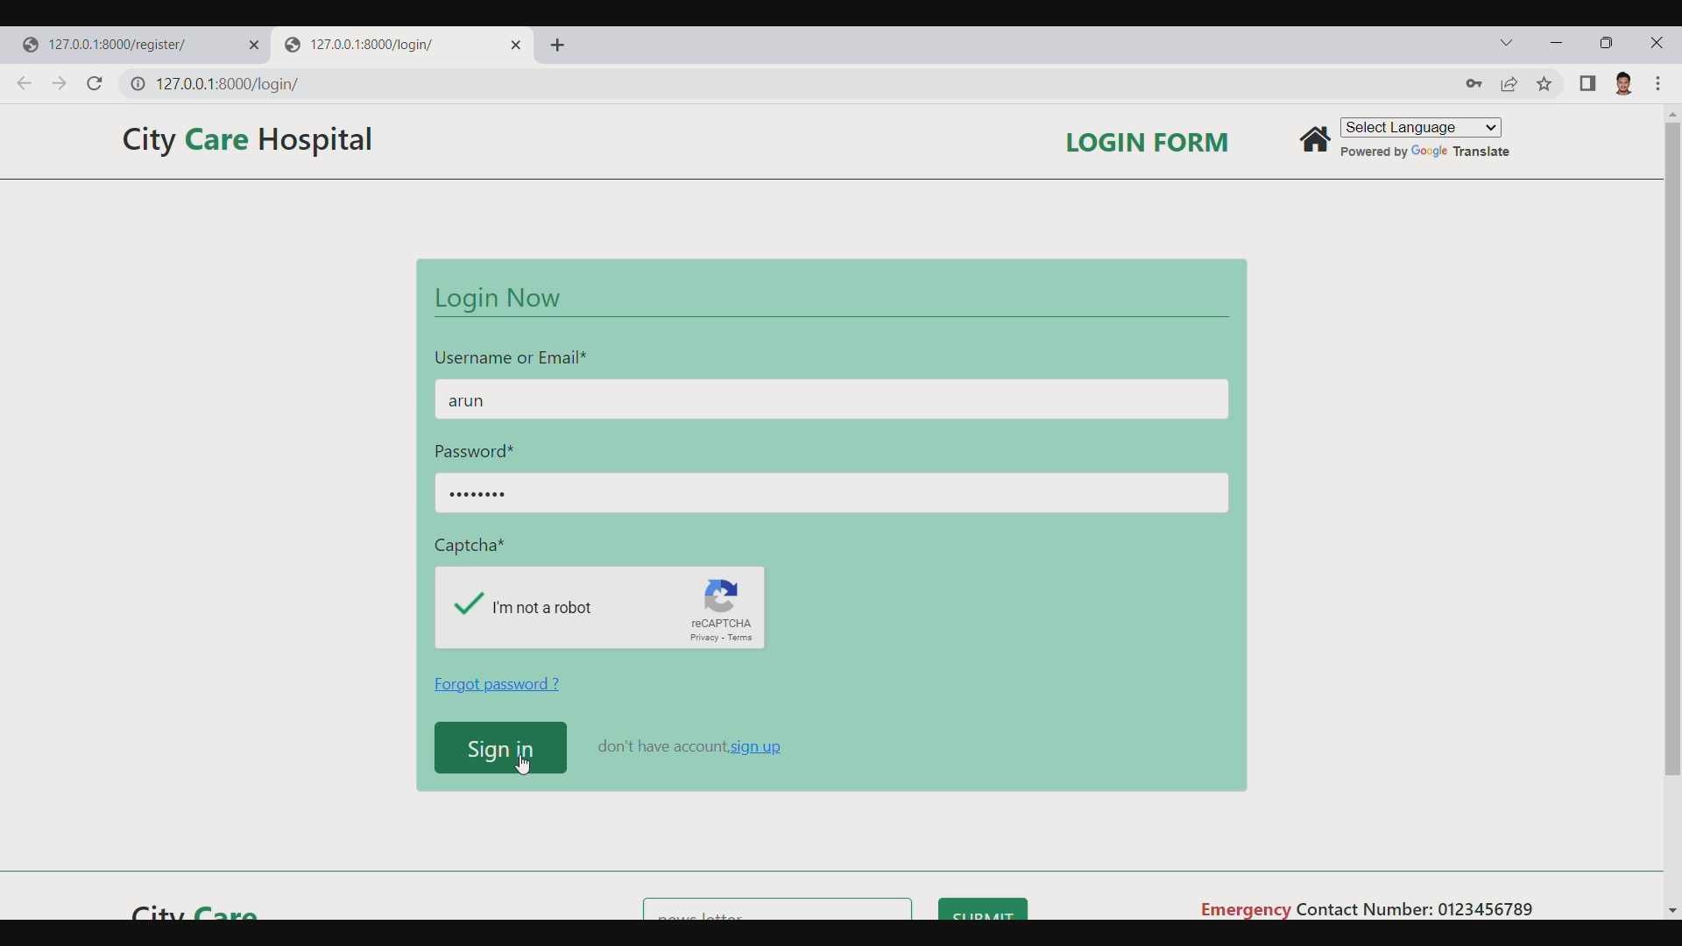Open the Forgot password link
The image size is (1682, 946).
click(x=495, y=684)
